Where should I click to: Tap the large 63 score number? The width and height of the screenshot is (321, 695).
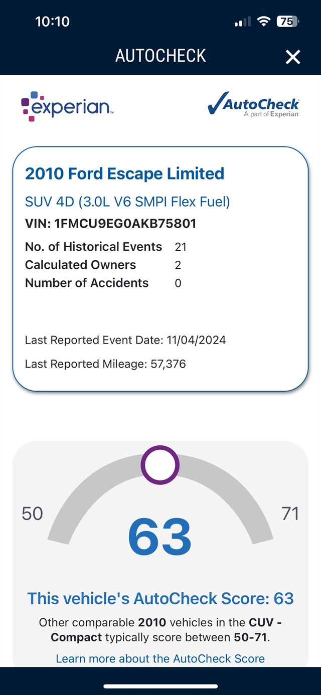pyautogui.click(x=160, y=537)
